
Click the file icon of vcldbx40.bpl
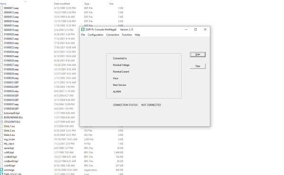(x=1, y=161)
